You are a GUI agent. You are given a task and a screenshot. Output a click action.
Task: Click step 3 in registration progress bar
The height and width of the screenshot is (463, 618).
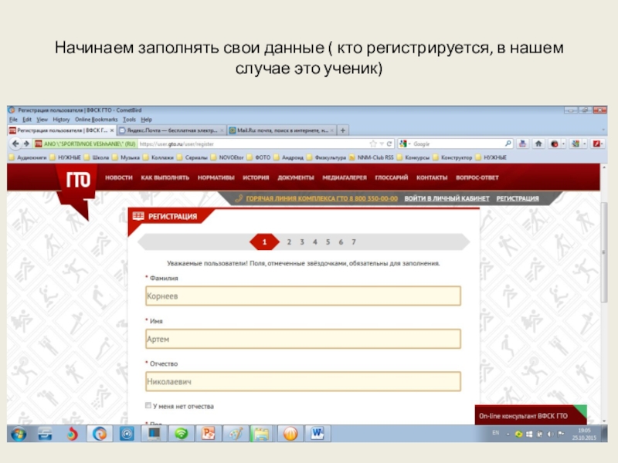(302, 242)
